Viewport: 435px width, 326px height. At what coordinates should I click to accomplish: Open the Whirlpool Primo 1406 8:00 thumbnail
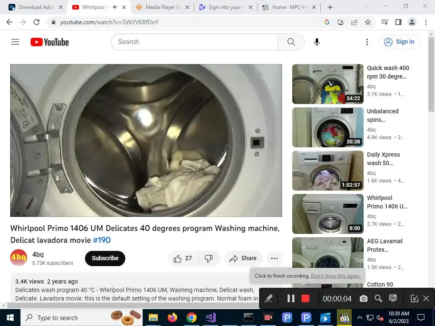click(328, 214)
